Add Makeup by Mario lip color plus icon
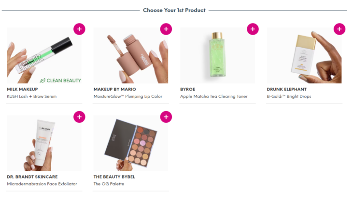Image resolution: width=354 pixels, height=205 pixels. (166, 29)
